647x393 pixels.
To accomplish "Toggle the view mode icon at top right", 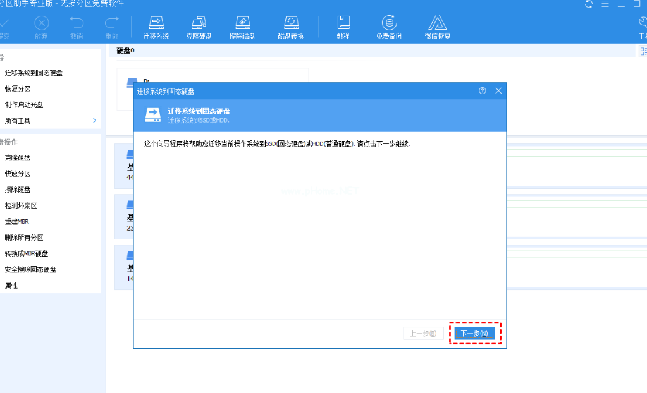I will (643, 52).
